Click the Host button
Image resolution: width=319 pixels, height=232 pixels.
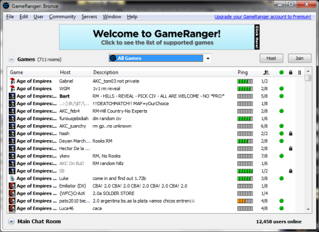click(271, 58)
